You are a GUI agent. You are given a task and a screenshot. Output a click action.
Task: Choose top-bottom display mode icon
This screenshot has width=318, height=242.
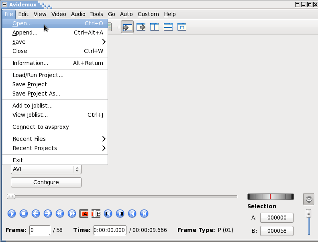pos(168,27)
